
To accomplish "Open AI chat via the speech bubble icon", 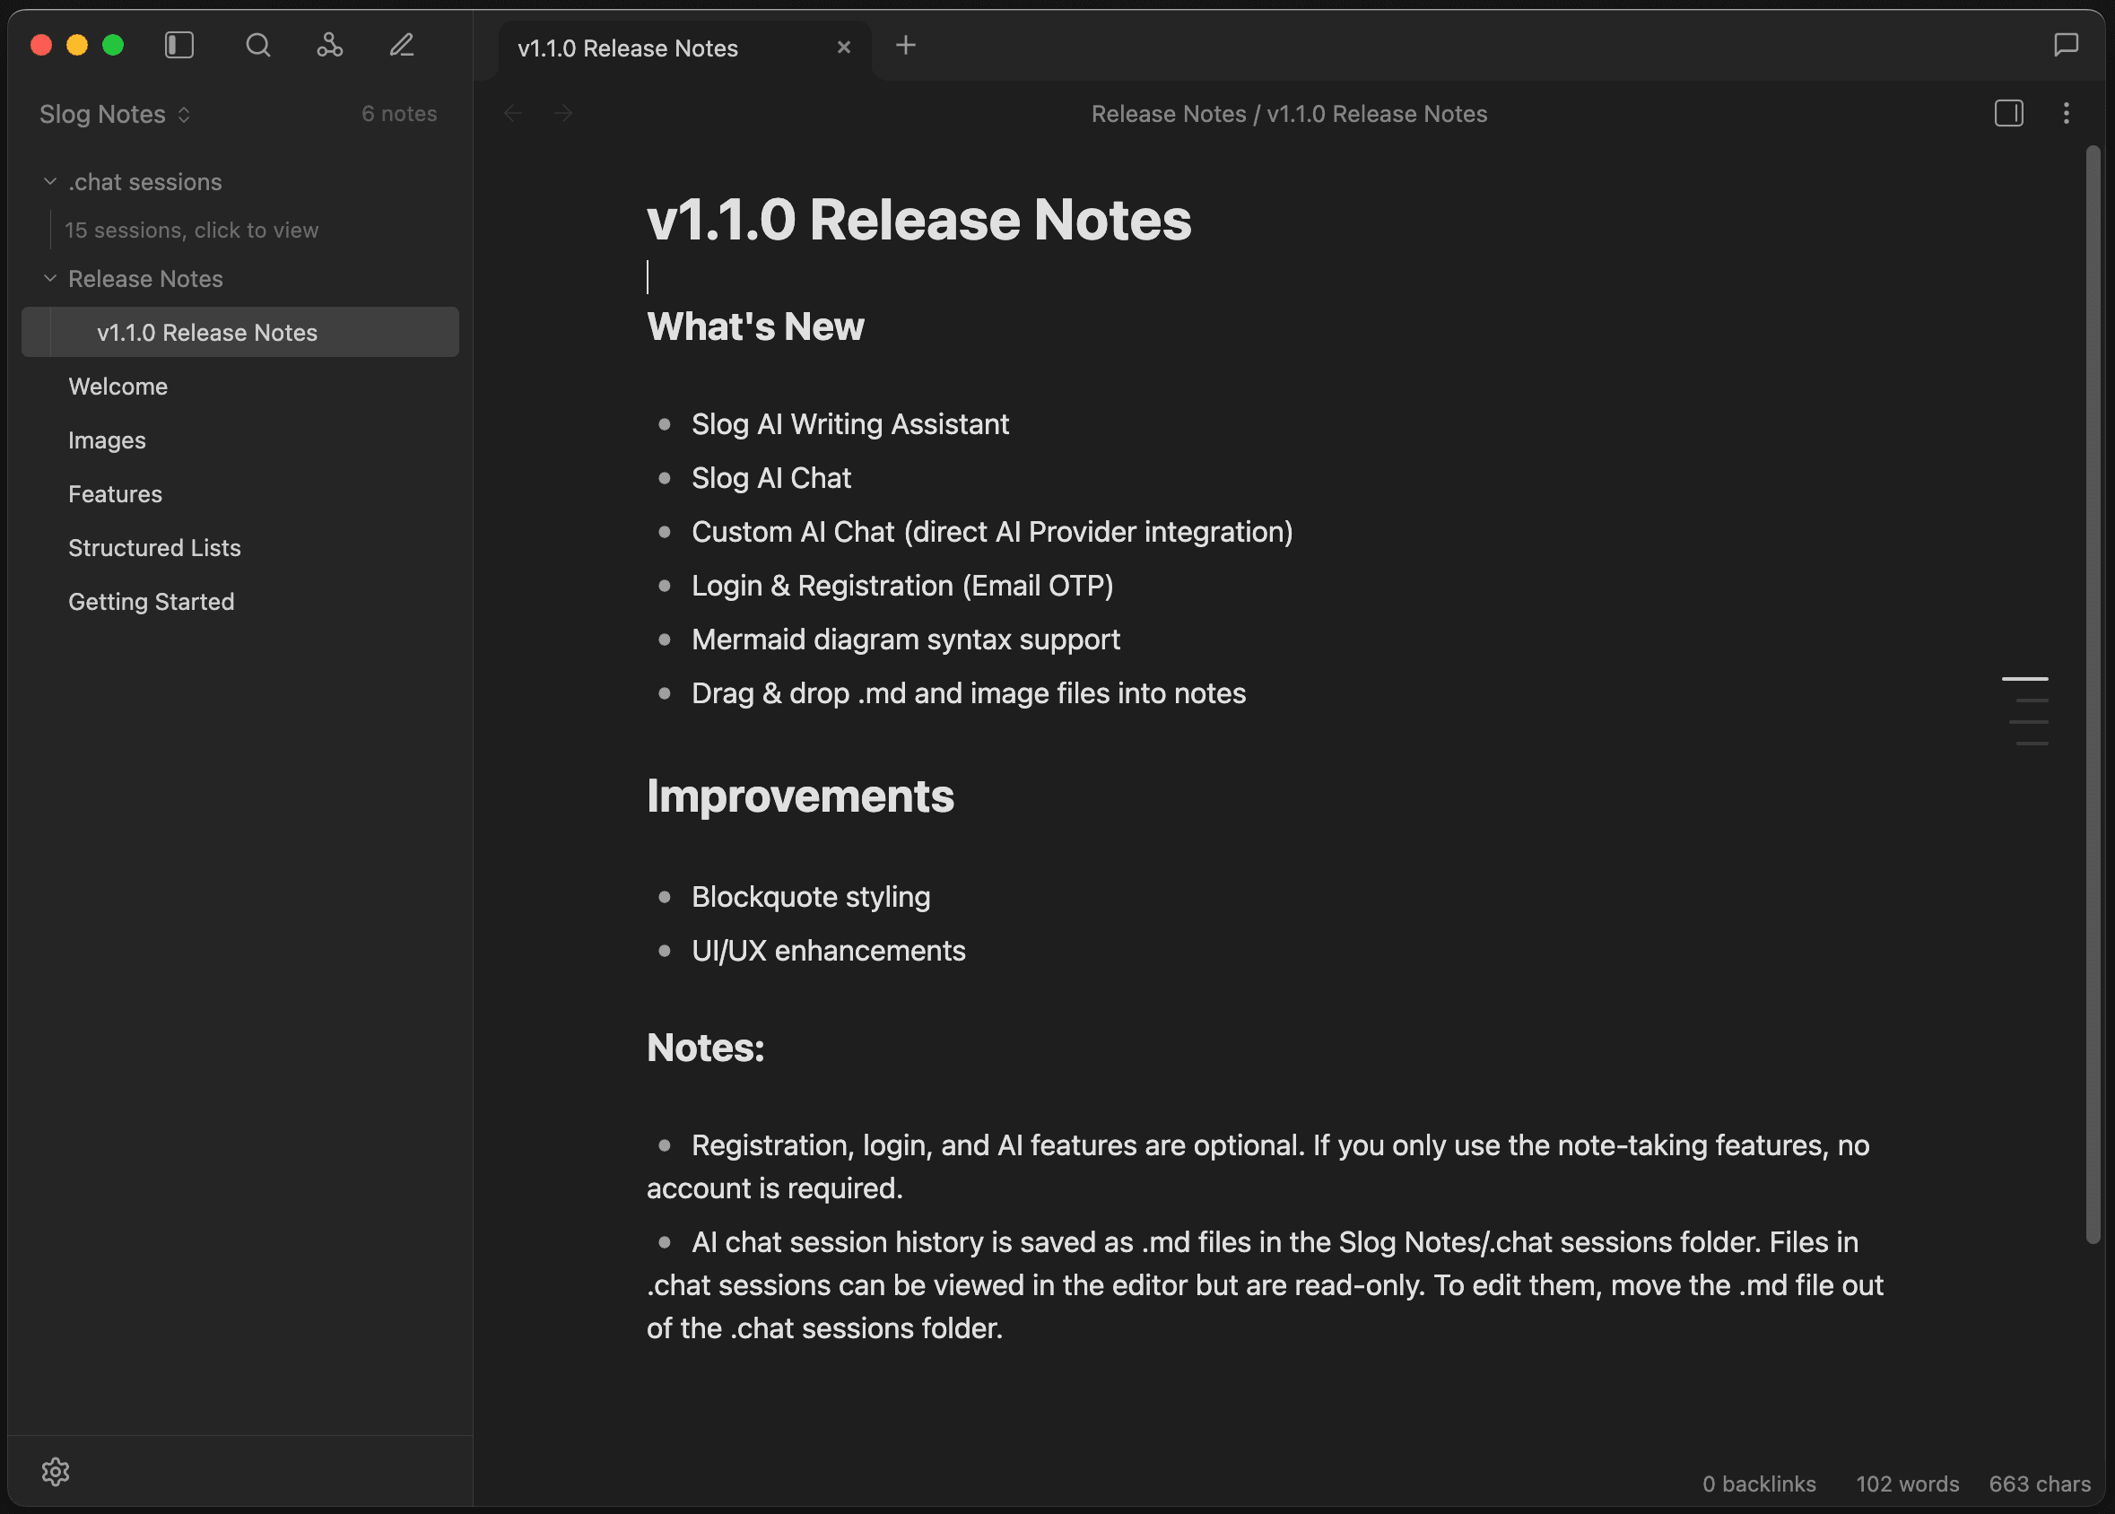I will point(2066,44).
